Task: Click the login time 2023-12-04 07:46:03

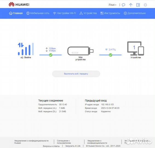Action: (110, 108)
